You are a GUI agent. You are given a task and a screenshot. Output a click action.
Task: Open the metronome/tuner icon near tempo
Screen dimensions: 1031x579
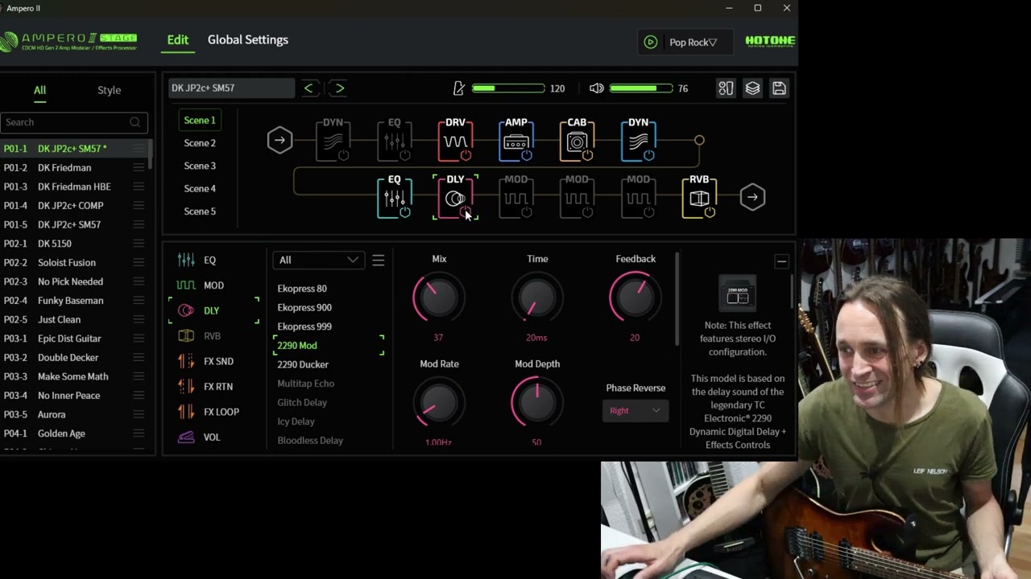coord(459,88)
